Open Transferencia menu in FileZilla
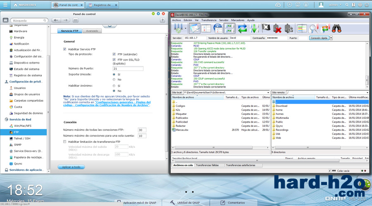 tap(209, 20)
